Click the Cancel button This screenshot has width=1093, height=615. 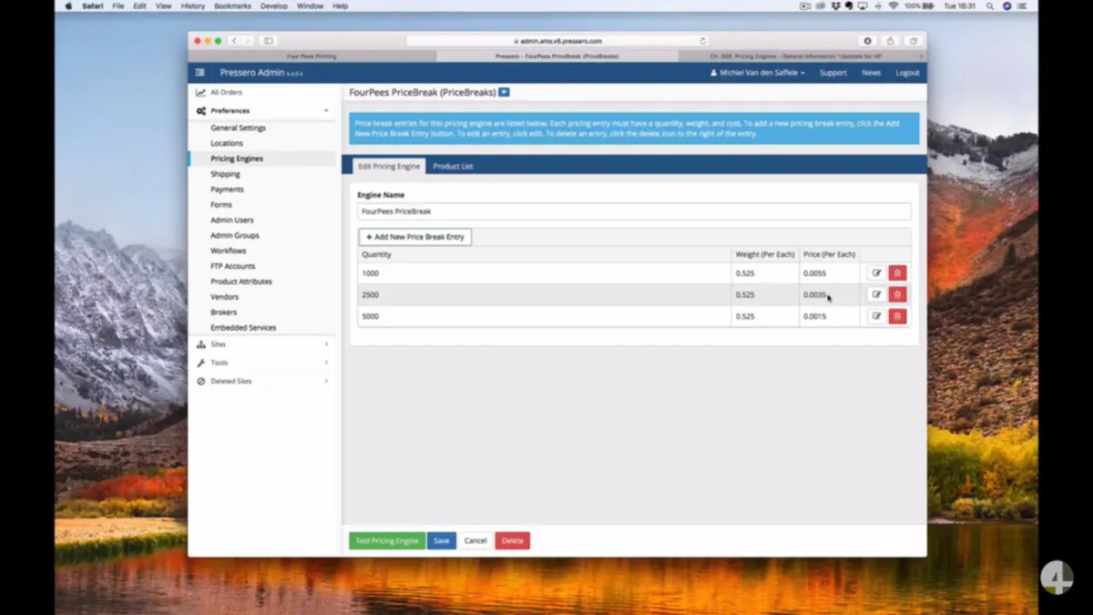pos(475,541)
